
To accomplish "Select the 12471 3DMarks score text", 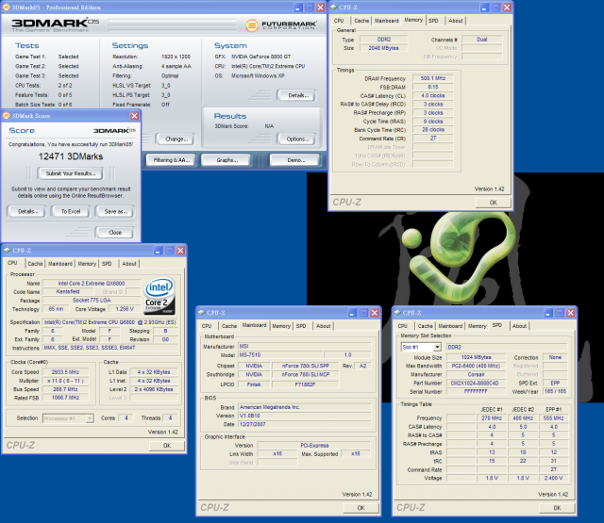I will 71,156.
